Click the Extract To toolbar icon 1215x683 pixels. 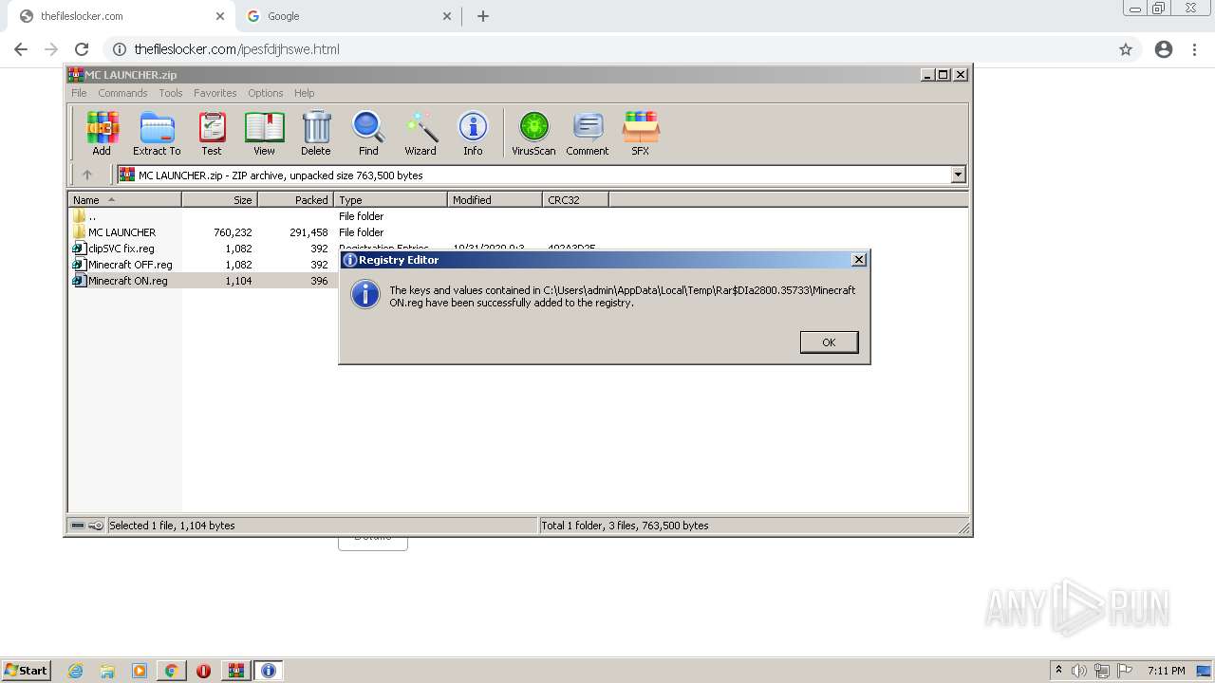pyautogui.click(x=157, y=133)
